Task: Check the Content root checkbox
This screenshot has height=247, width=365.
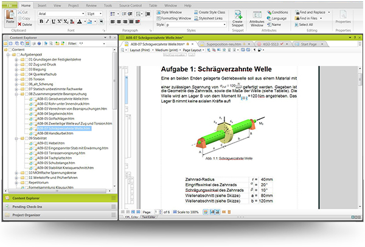Action: (x=10, y=50)
